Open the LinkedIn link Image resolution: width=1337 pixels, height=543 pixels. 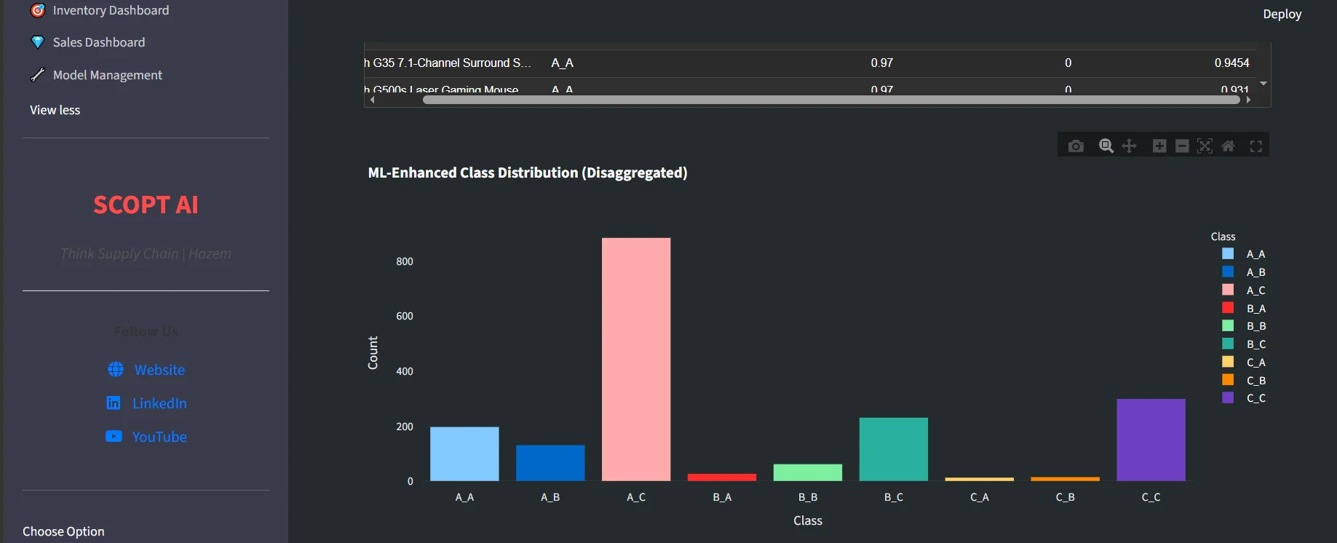click(x=159, y=403)
